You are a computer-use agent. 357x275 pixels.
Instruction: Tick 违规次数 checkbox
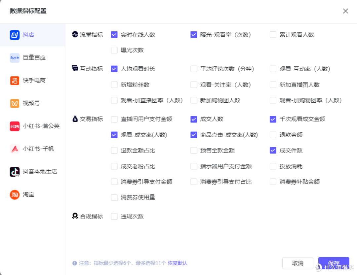click(x=114, y=216)
